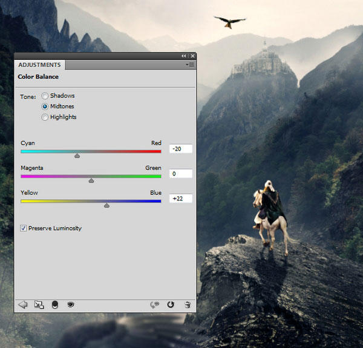The width and height of the screenshot is (363, 348).
Task: Close the Adjustments panel
Action: (192, 56)
